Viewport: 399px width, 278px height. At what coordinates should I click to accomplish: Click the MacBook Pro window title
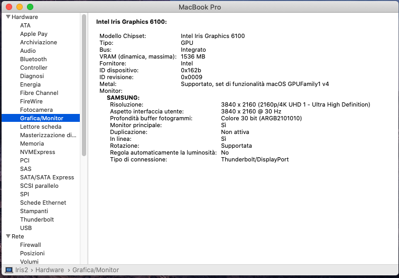coord(200,7)
